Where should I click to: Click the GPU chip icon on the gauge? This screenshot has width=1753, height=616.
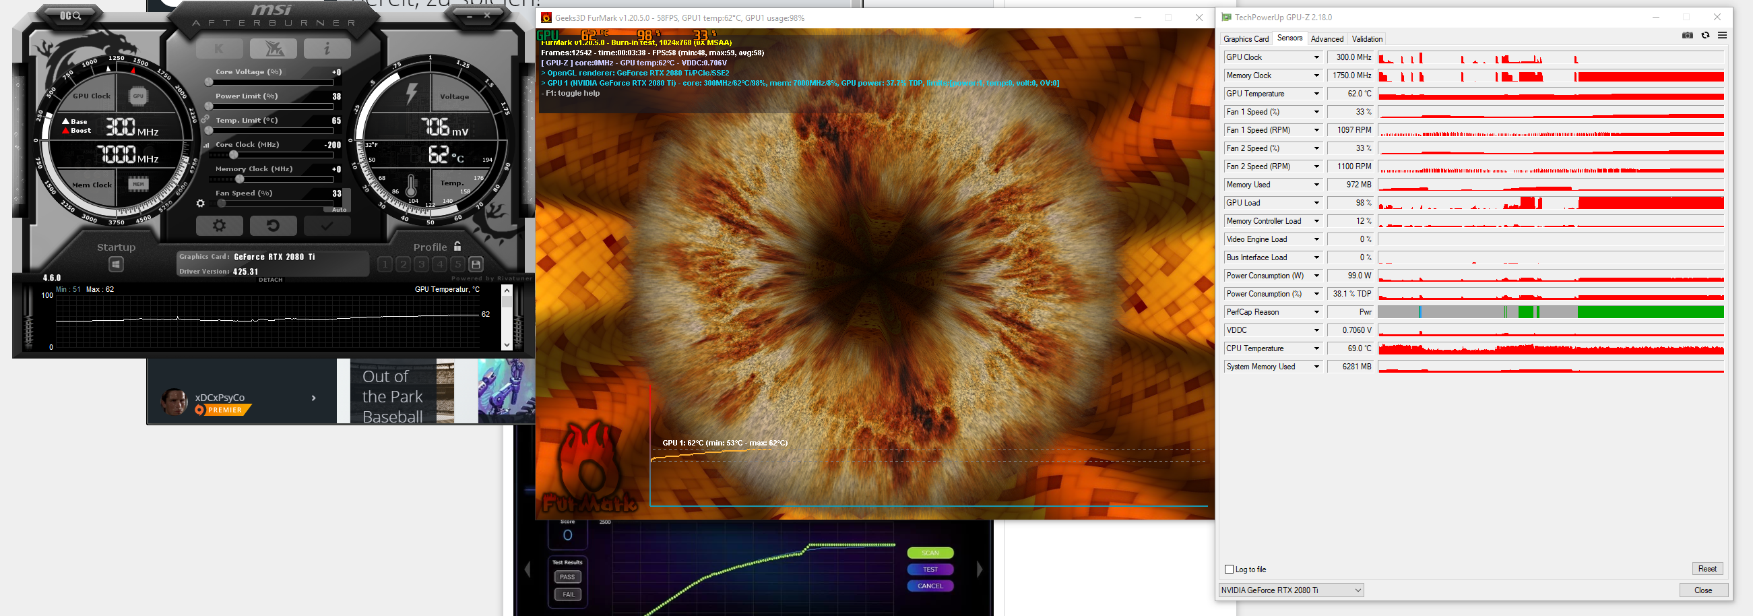tap(138, 96)
